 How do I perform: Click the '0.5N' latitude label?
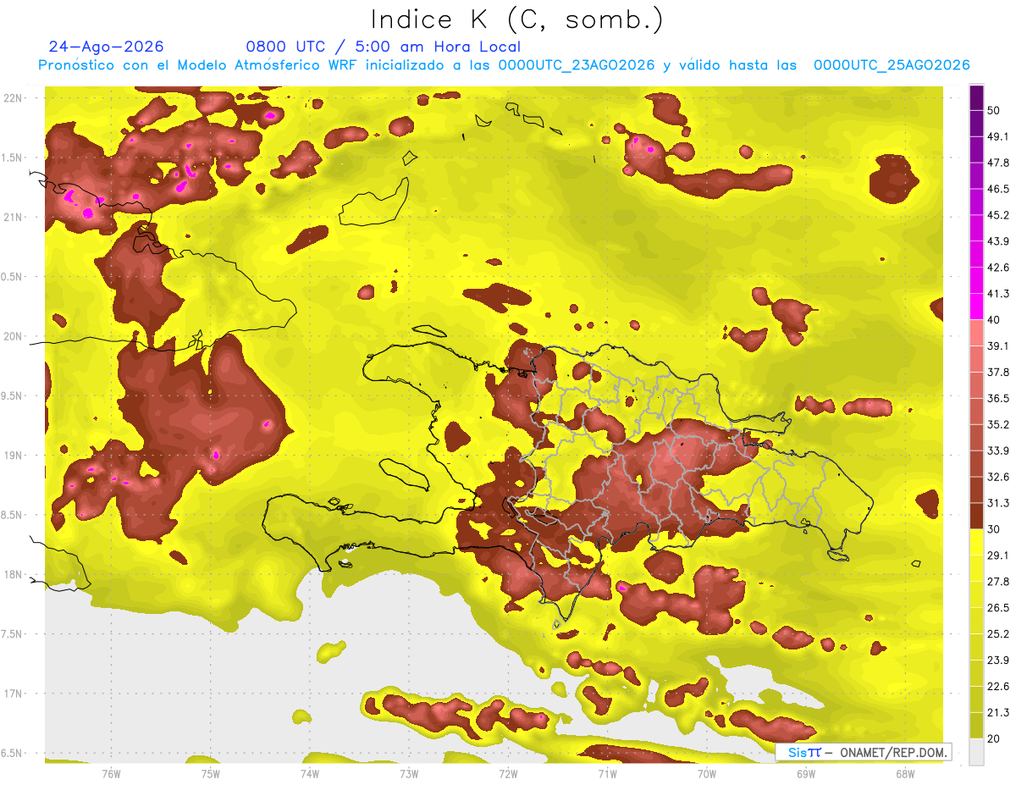click(x=13, y=277)
